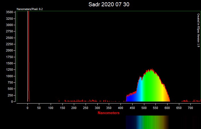Click the 'Created in RSpec Version 1.9' watermark

[198, 30]
